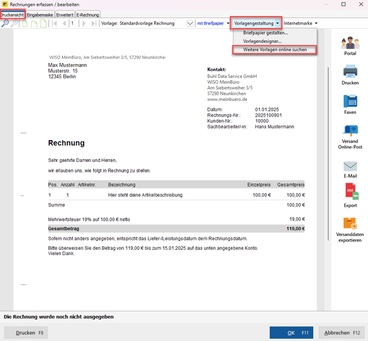This screenshot has width=368, height=341.
Task: Switch to the Erweitert tab
Action: pos(65,15)
